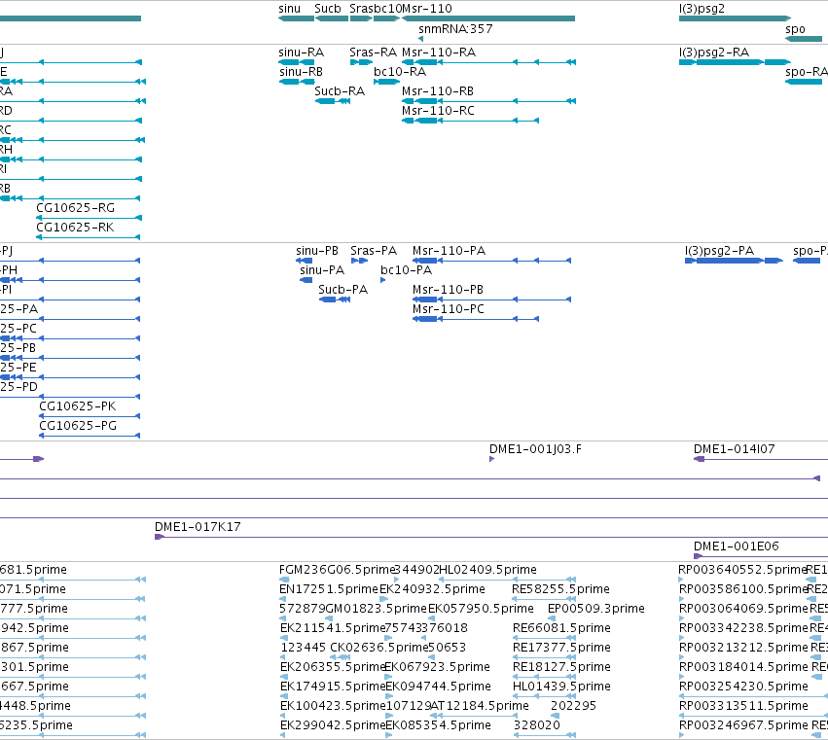
Task: Open the RP003342238.5prime EST
Action: 682,639
